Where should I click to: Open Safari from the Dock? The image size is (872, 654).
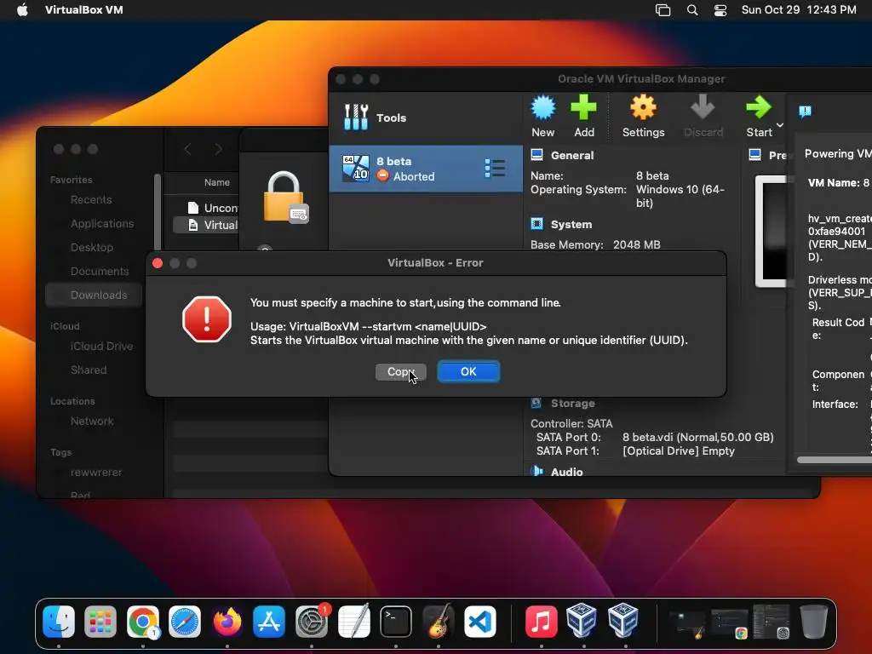coord(185,621)
